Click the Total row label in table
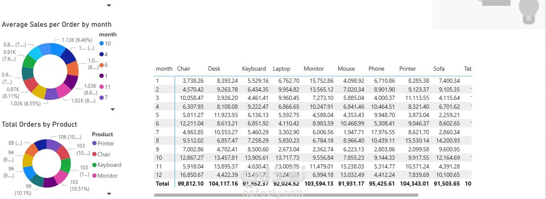The image size is (546, 199). coord(163,184)
